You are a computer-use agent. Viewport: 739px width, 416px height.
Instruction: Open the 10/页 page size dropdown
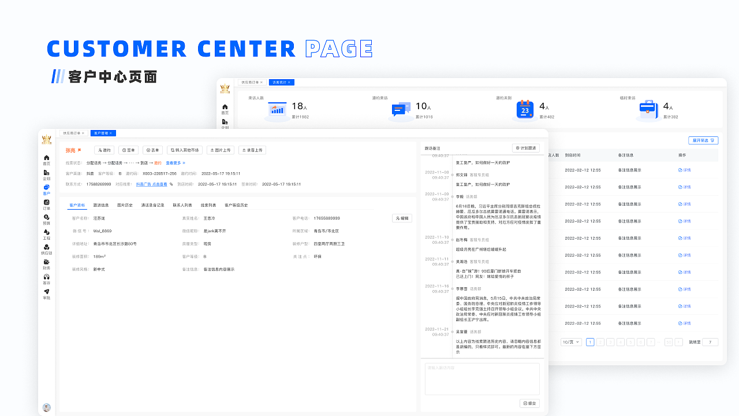pos(572,342)
